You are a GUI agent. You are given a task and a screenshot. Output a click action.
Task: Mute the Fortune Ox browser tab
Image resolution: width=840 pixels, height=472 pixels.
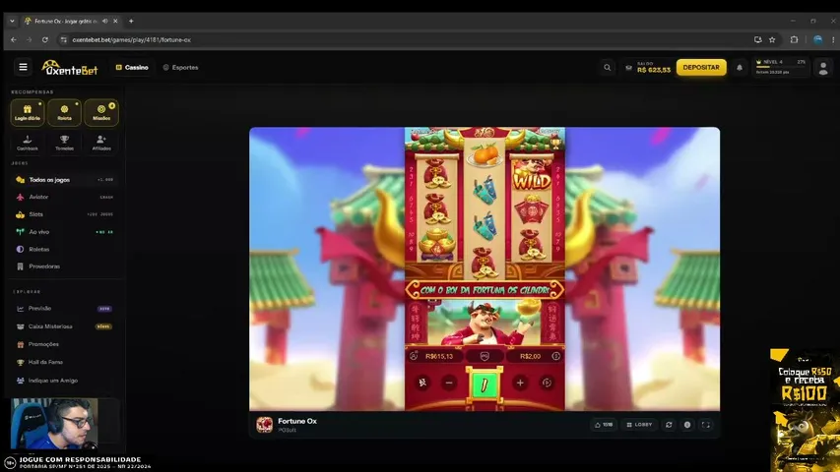pyautogui.click(x=105, y=21)
